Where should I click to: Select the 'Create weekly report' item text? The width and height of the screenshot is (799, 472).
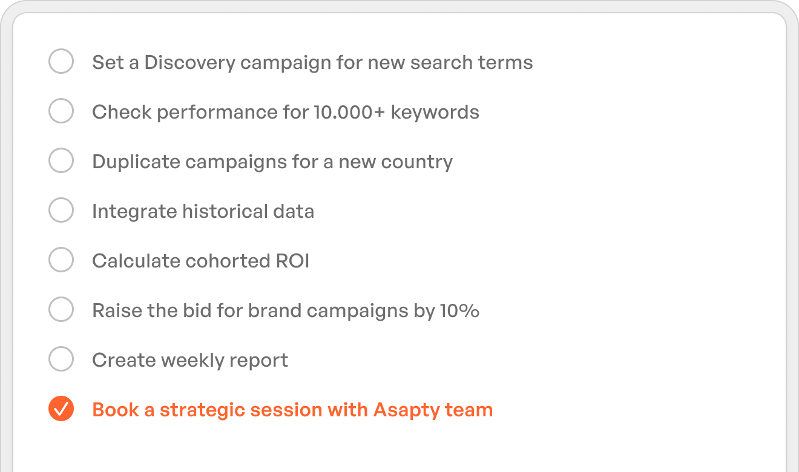pyautogui.click(x=189, y=360)
